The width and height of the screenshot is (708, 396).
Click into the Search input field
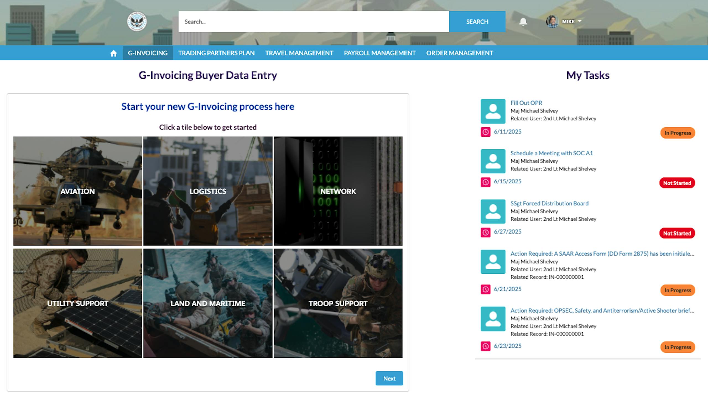coord(314,22)
